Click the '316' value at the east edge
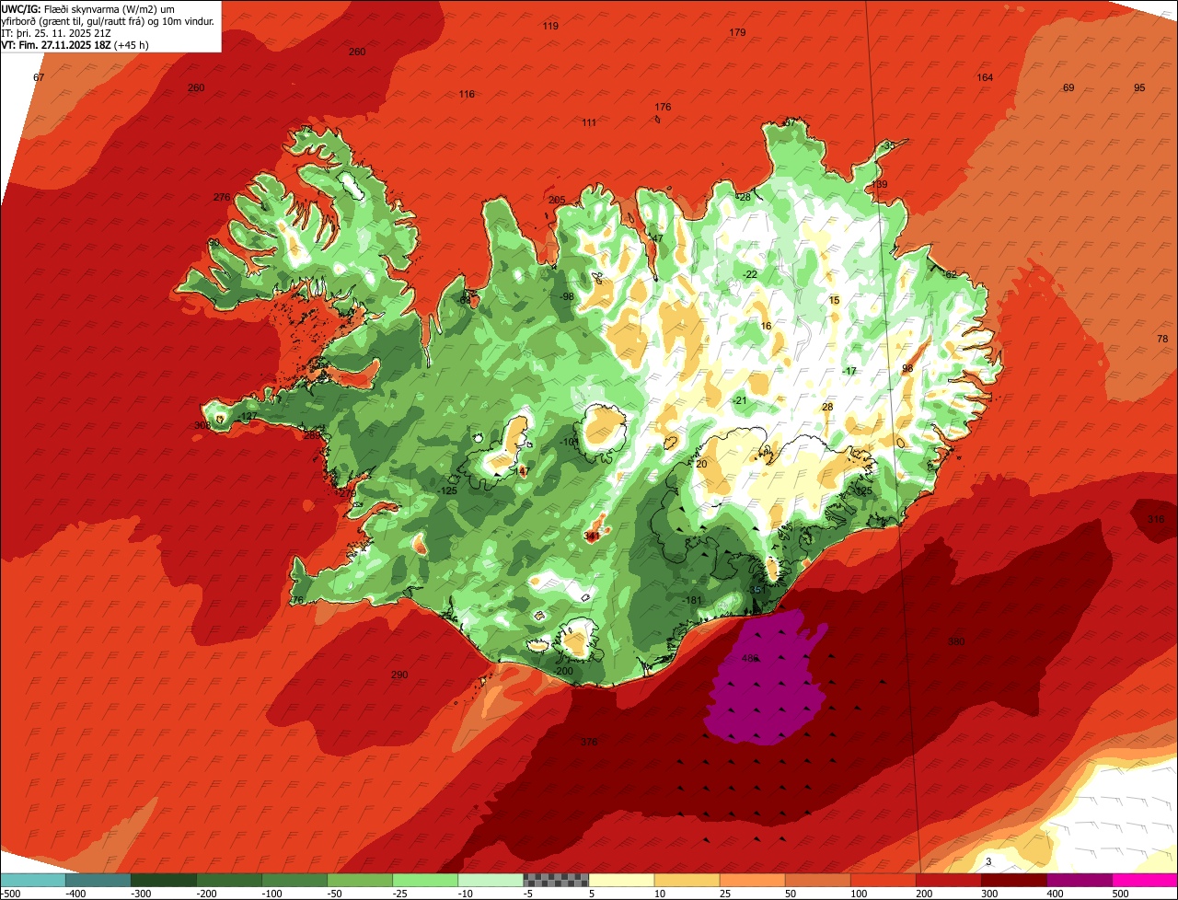This screenshot has width=1178, height=900. pos(1156,519)
